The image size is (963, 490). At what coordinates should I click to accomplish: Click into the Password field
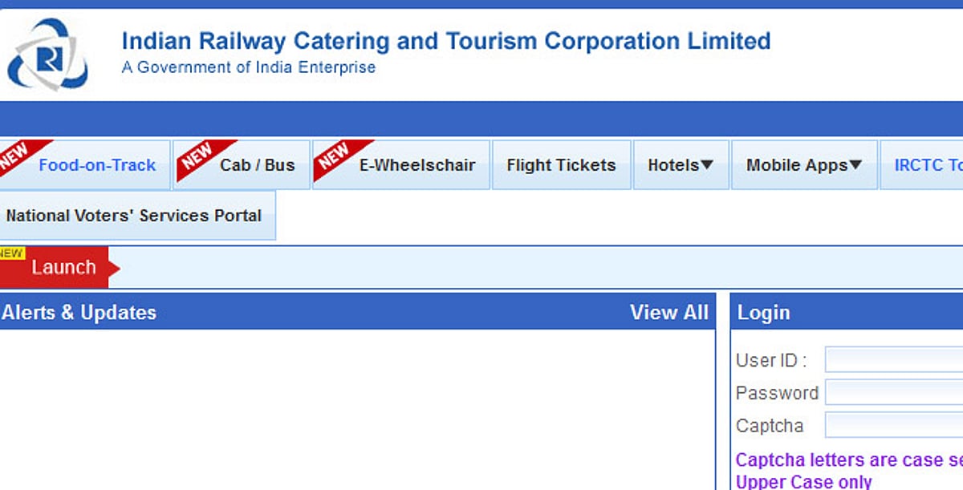pyautogui.click(x=893, y=393)
